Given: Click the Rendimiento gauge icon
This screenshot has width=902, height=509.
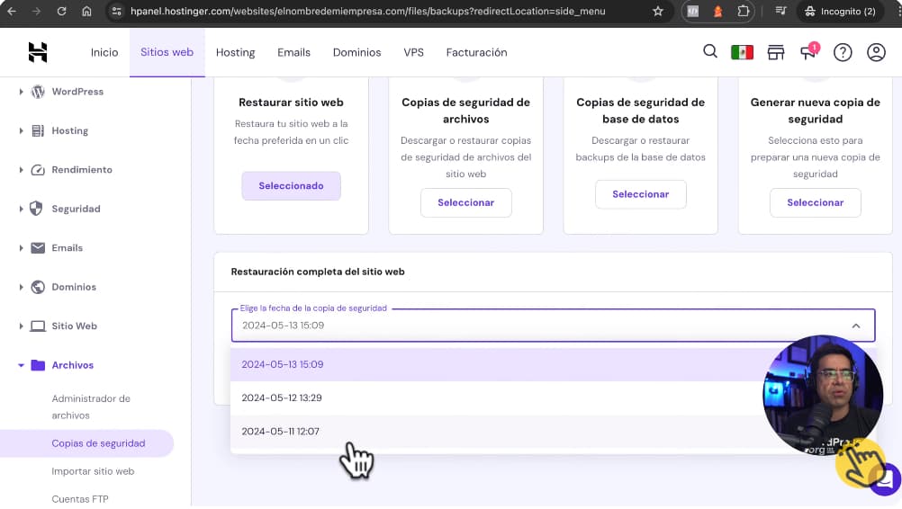Looking at the screenshot, I should 38,169.
